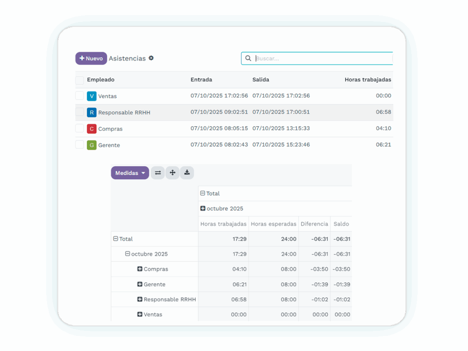Collapse the octubre 2025 row group
This screenshot has width=468, height=351.
[128, 254]
